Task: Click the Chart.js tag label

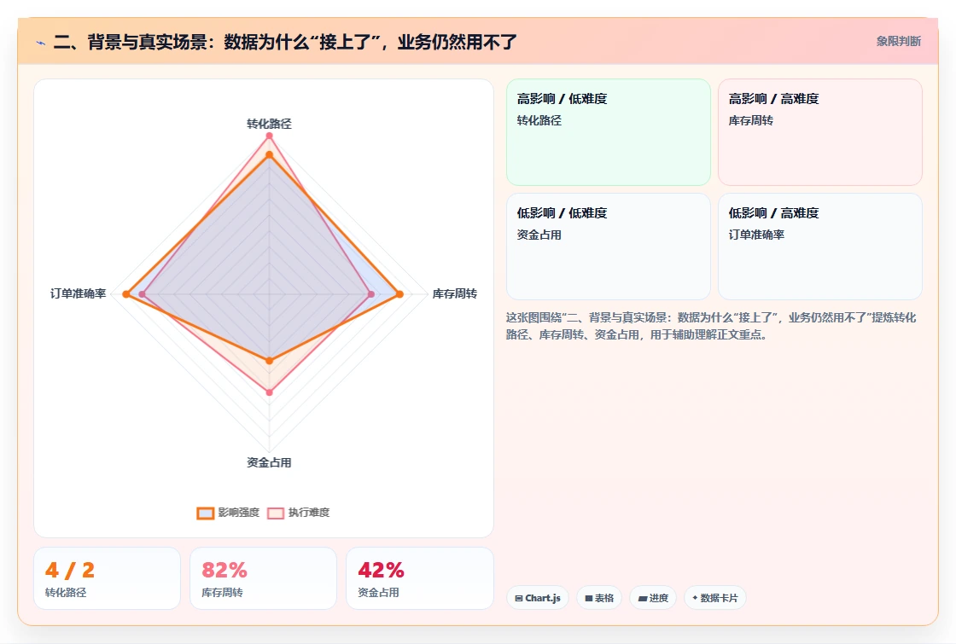Action: (543, 598)
